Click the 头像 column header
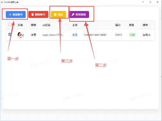Viewport: 162px width, 121px height. tap(20, 25)
